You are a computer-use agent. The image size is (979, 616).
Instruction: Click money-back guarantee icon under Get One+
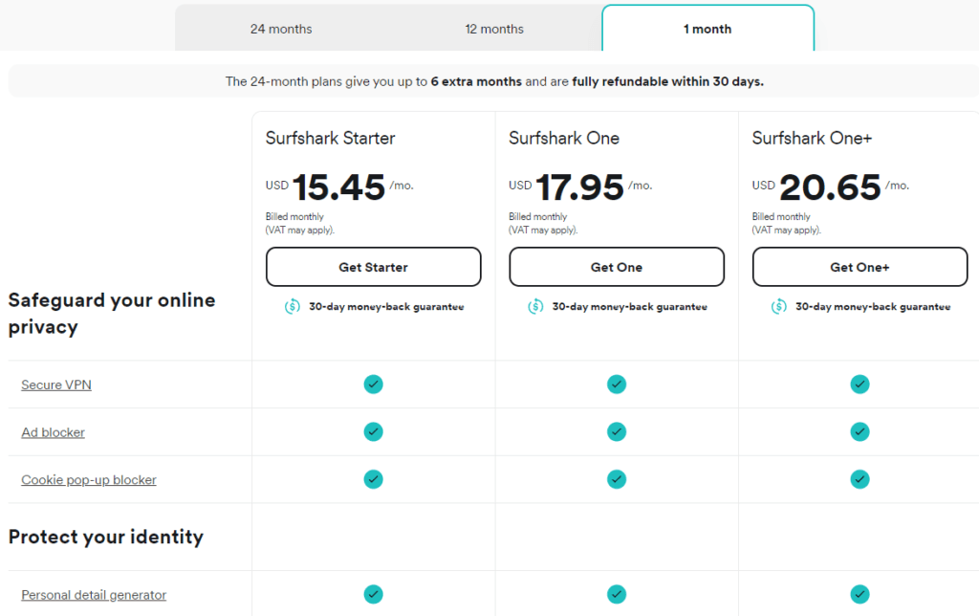click(x=778, y=307)
